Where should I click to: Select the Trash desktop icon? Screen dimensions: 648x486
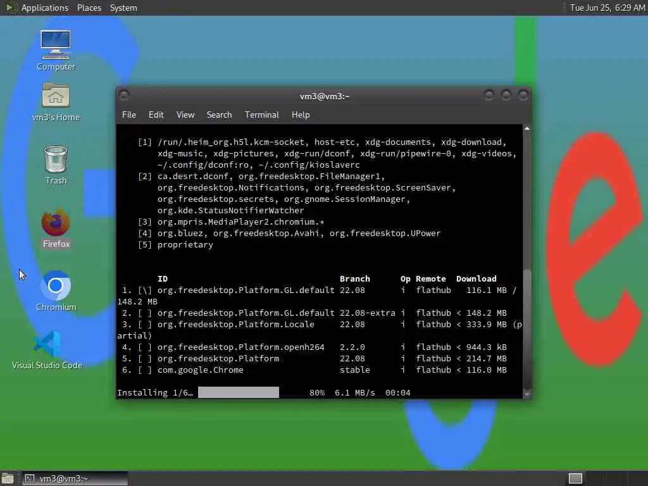point(56,165)
